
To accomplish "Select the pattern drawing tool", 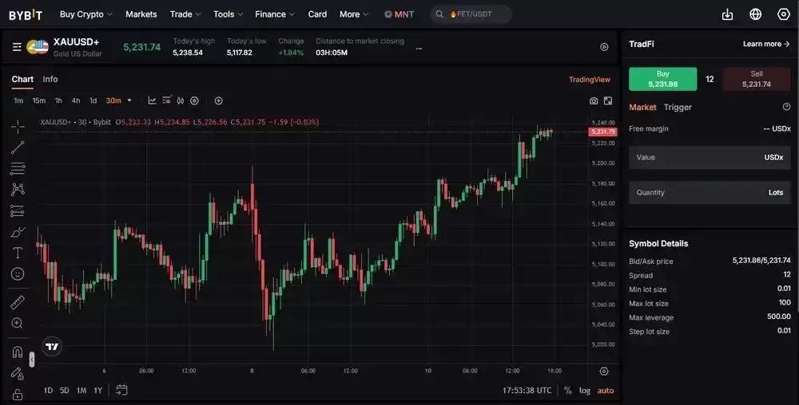I will [x=18, y=189].
